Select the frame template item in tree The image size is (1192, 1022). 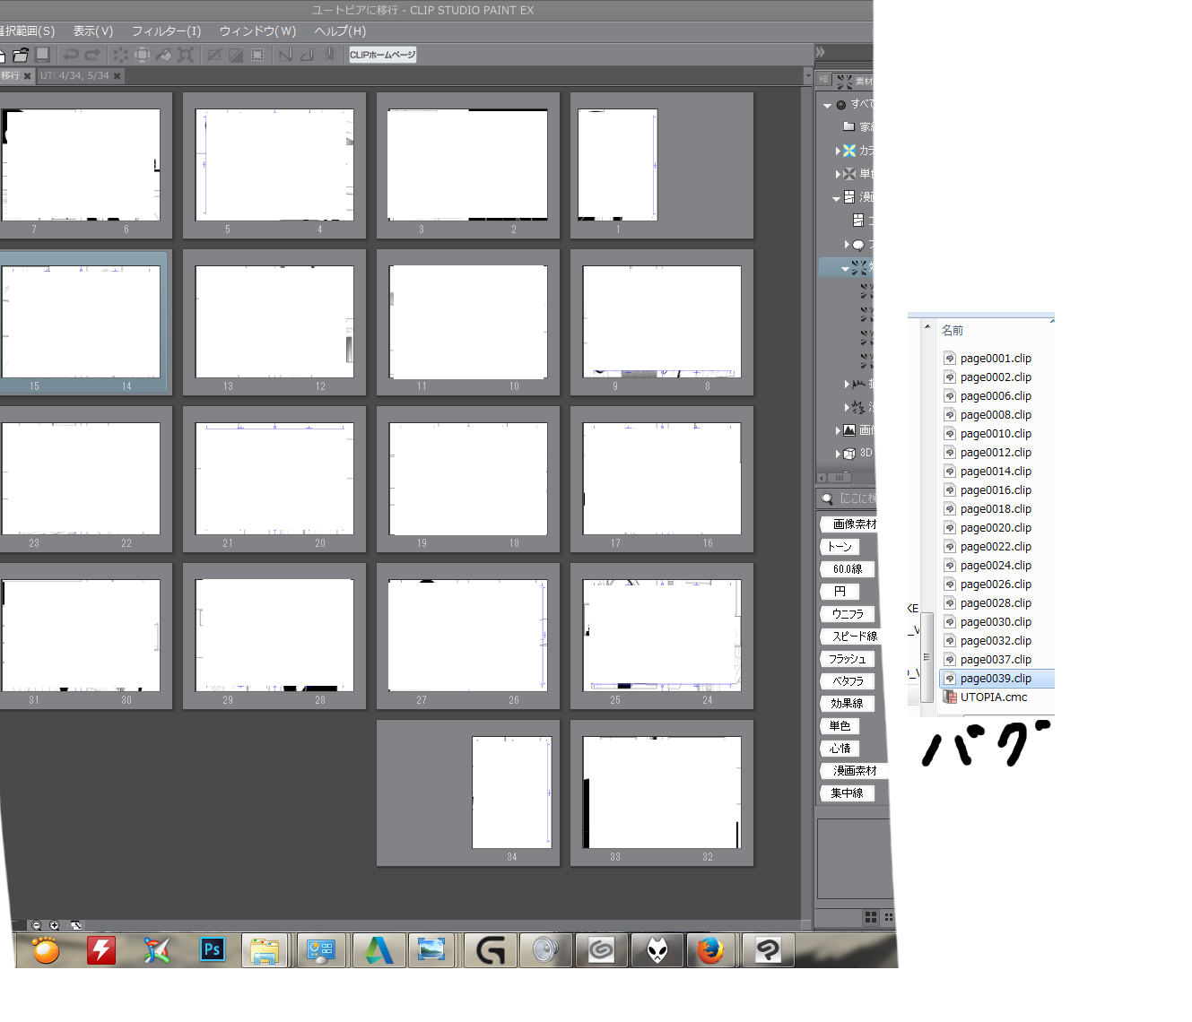(x=863, y=221)
